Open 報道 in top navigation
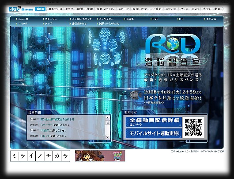Viewport: 234px width, 179px height. pyautogui.click(x=80, y=9)
